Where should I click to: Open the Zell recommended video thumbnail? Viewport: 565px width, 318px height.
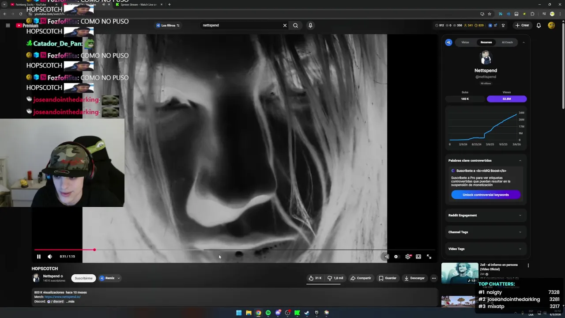(460, 273)
